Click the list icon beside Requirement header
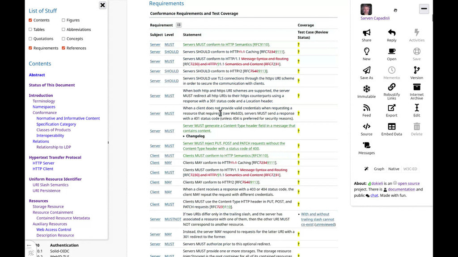 point(179,25)
